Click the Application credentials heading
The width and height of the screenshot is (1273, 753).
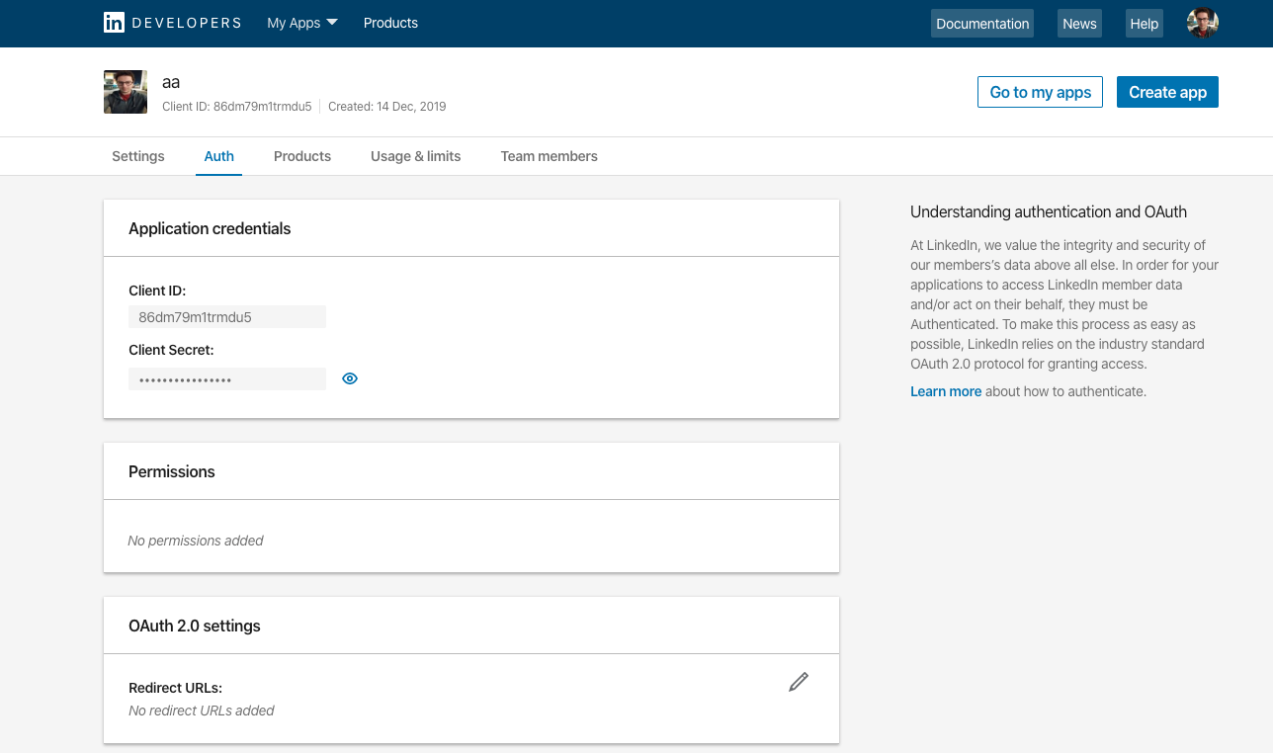click(x=210, y=228)
